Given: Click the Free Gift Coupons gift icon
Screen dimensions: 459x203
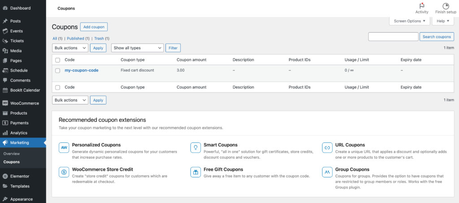Looking at the screenshot, I should (195, 172).
